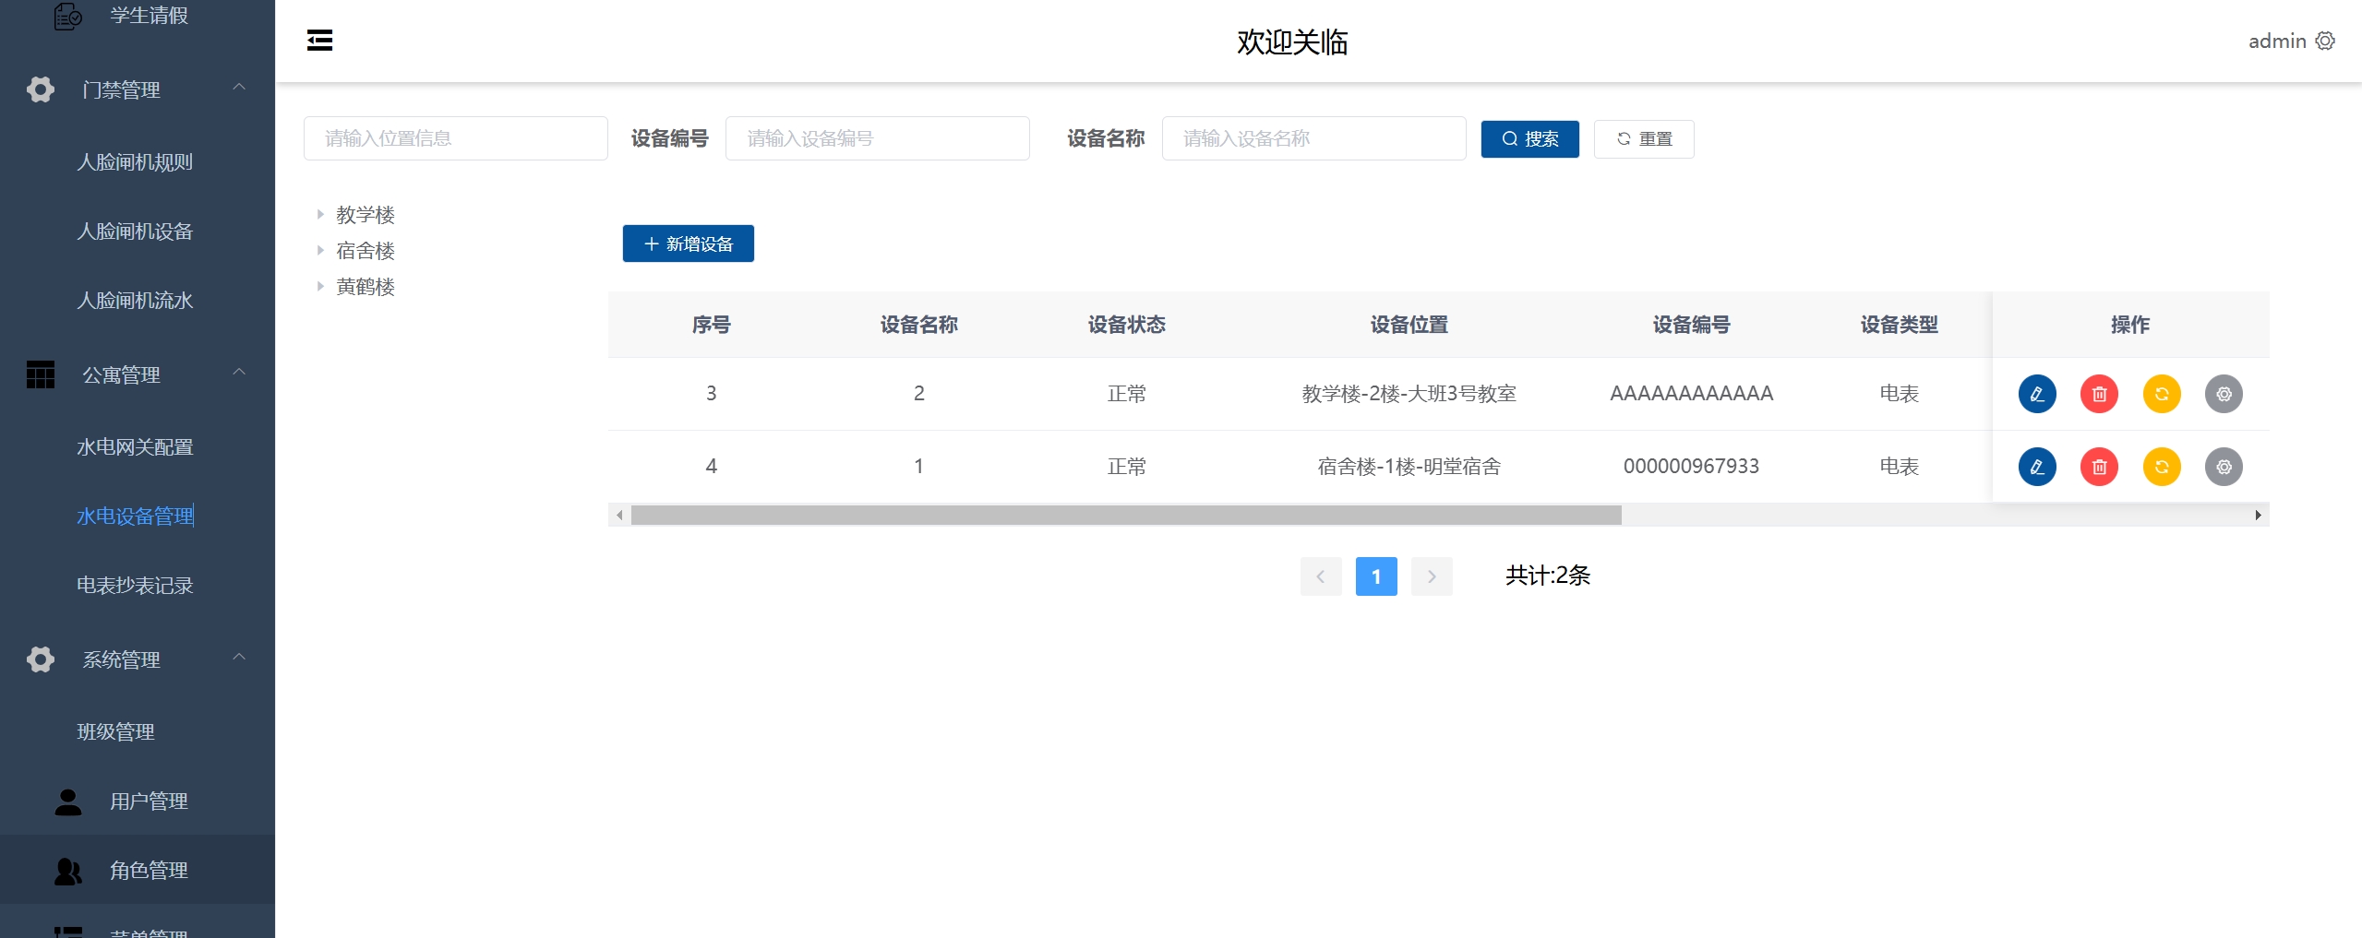
Task: Edit device row AAAAAAAAAAAA with blue pencil icon
Action: (x=2037, y=394)
